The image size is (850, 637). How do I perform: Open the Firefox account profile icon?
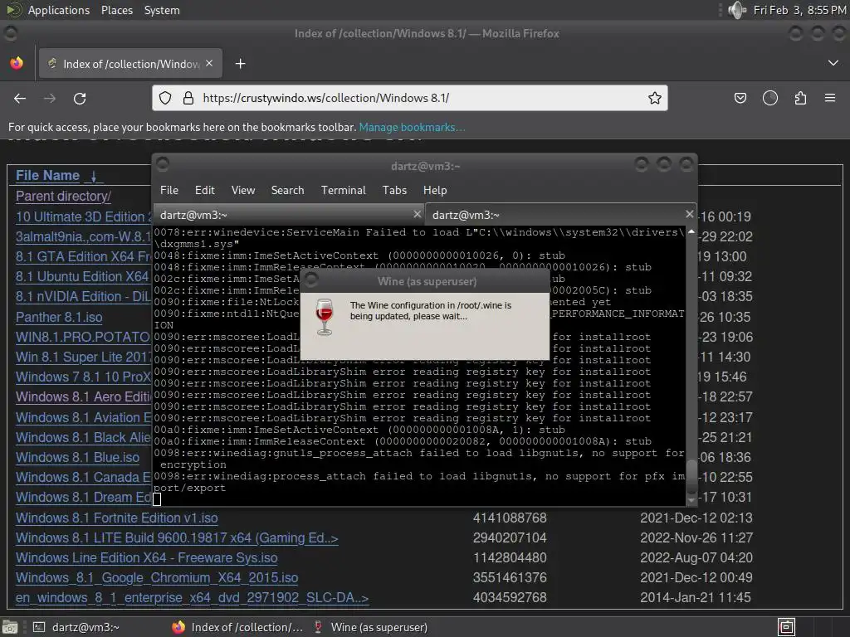click(770, 98)
